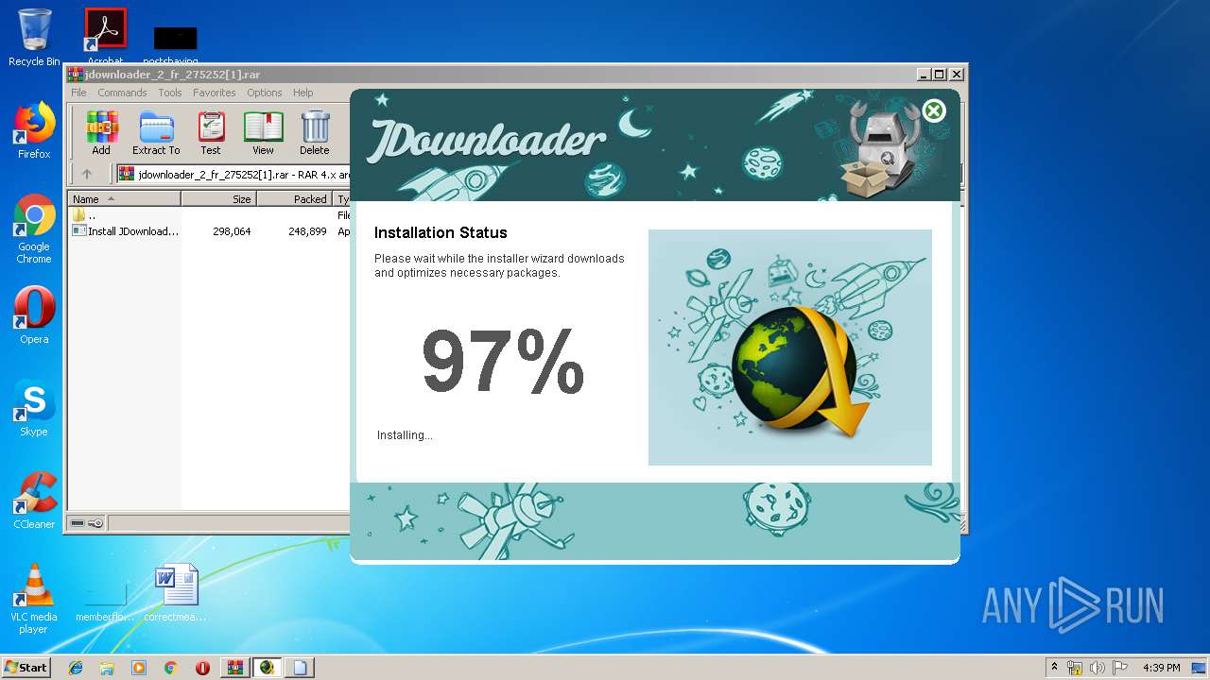The width and height of the screenshot is (1210, 680).
Task: Open the File menu in WinRAR
Action: click(78, 93)
